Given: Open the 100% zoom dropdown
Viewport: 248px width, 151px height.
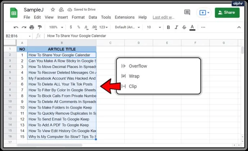Looking at the screenshot, I should pyautogui.click(x=56, y=27).
